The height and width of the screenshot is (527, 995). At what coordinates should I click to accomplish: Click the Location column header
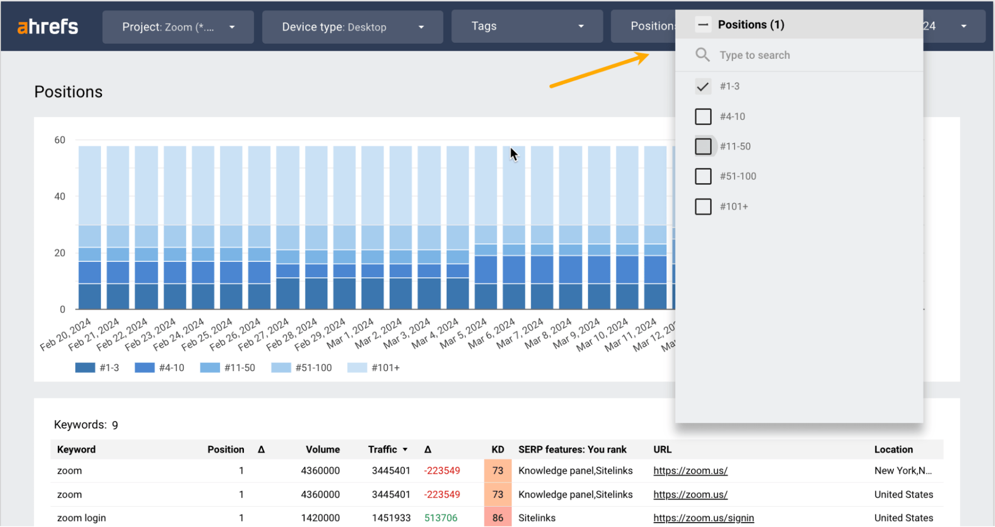tap(893, 449)
